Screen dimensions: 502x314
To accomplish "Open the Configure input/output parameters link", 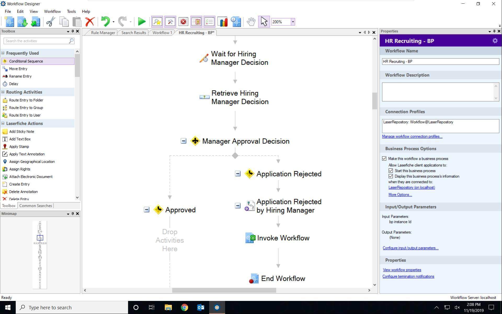I will point(410,248).
